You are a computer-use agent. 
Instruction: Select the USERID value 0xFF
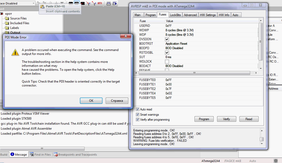(x=169, y=26)
